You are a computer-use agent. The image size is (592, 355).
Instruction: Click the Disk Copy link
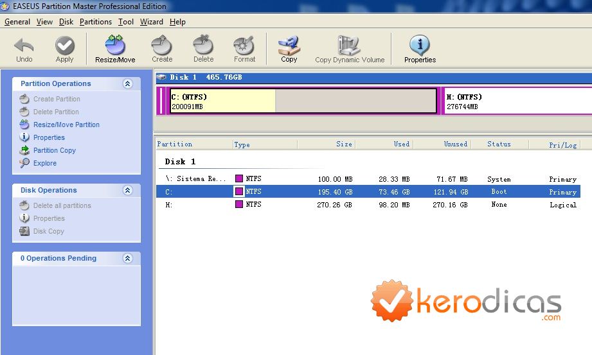pyautogui.click(x=49, y=231)
